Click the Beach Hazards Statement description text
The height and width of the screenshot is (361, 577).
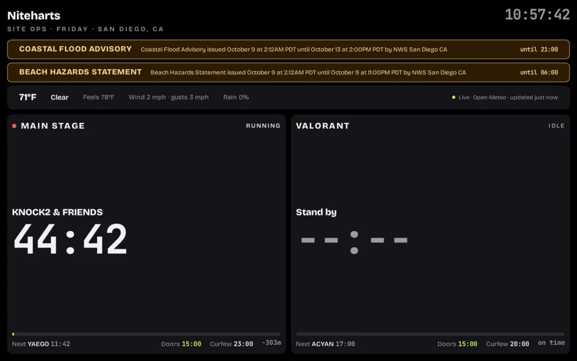(308, 72)
